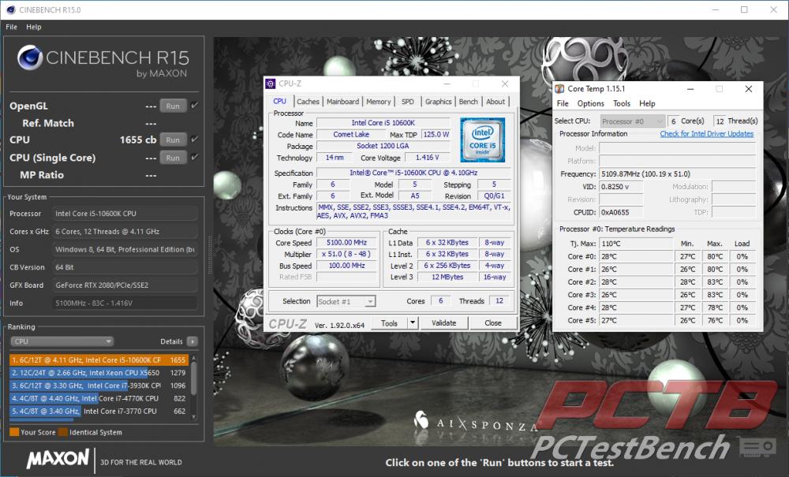Click the Cinebench R15 title bar icon
This screenshot has width=789, height=477.
pos(8,9)
